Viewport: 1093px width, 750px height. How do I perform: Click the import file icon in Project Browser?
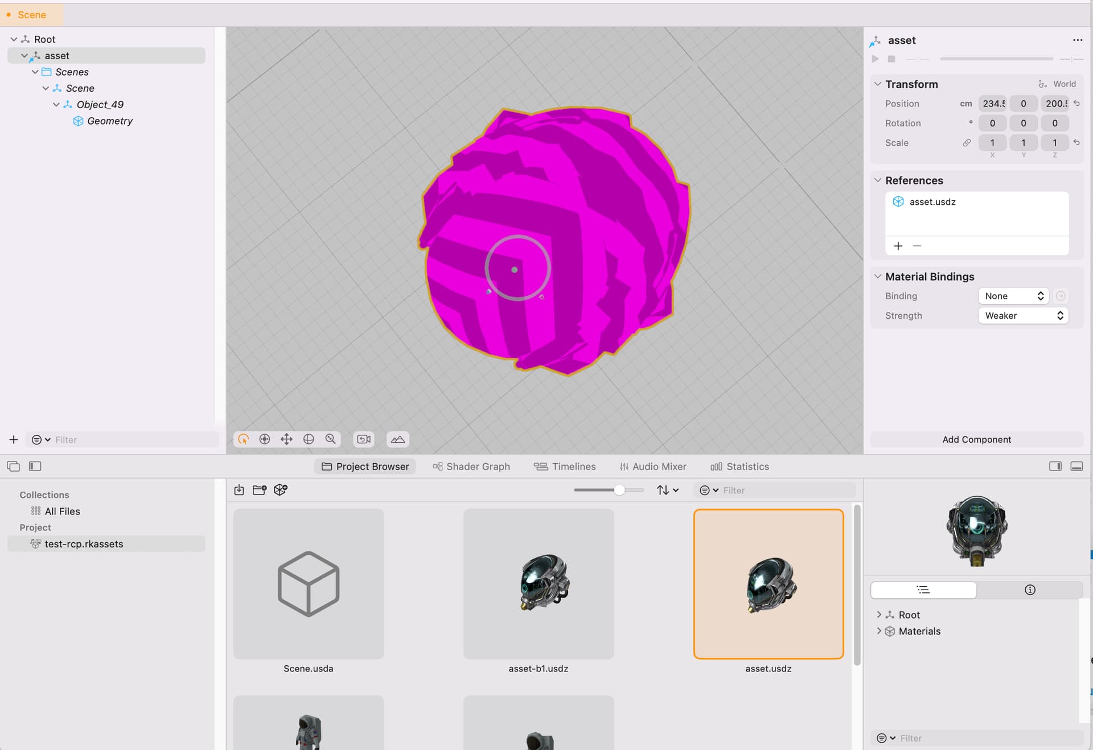point(239,490)
